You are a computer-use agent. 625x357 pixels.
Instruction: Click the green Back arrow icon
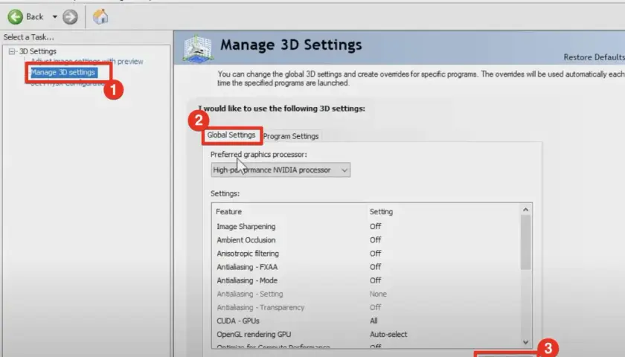[16, 16]
